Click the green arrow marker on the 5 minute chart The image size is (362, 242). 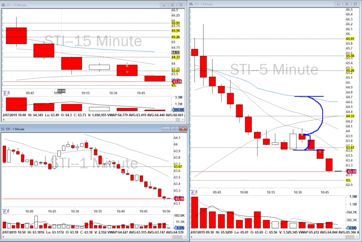[x=303, y=135]
